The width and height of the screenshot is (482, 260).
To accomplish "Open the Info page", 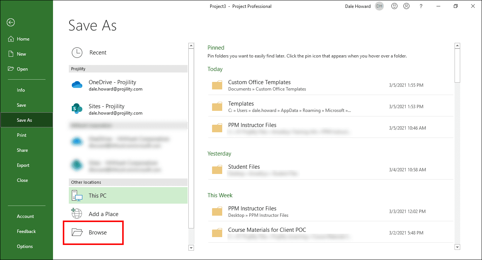I will 26,90.
